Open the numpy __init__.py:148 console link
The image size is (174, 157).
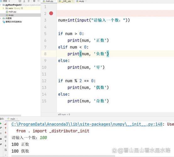87,124
